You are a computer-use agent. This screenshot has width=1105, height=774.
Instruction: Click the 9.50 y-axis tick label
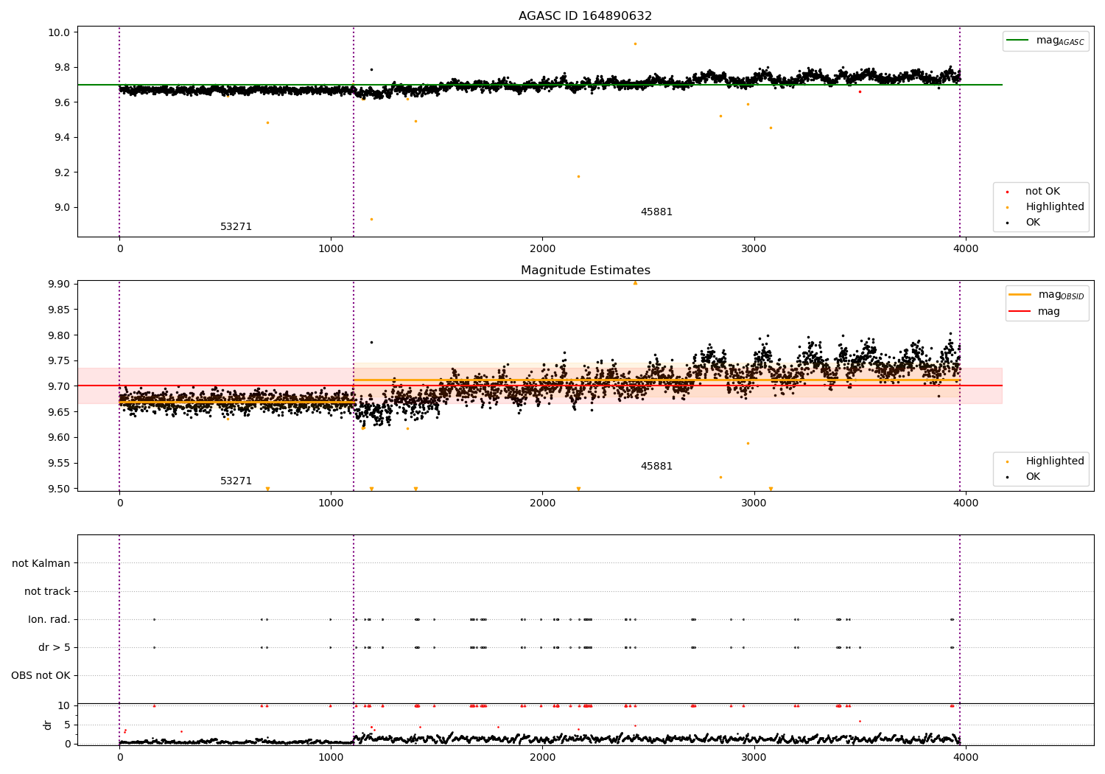[x=59, y=489]
